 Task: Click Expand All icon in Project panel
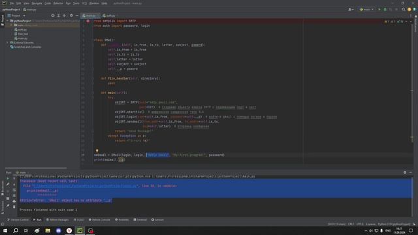click(x=59, y=16)
